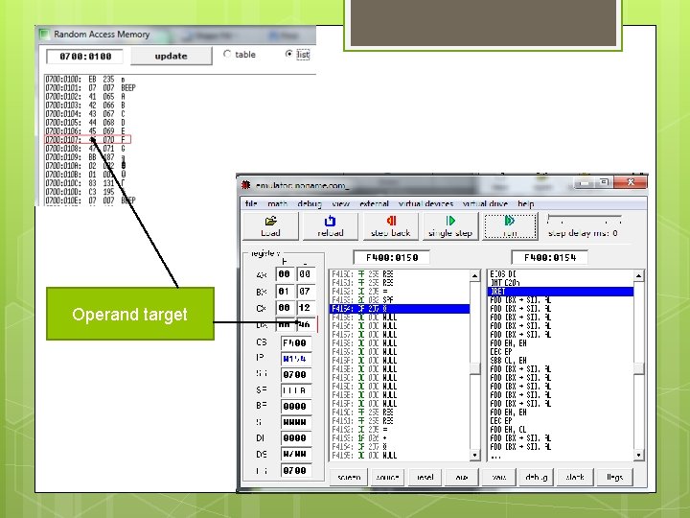The width and height of the screenshot is (690, 518).
Task: Click the AX low byte register field
Action: click(x=306, y=274)
